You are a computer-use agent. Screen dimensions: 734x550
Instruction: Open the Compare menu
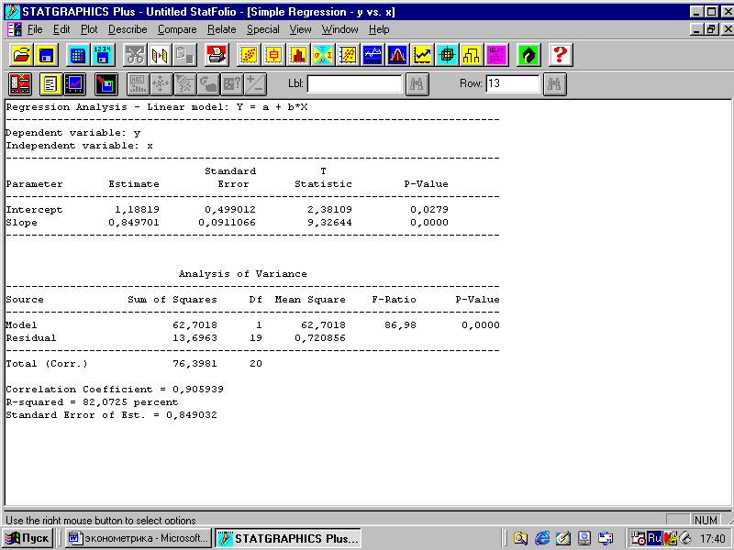(x=177, y=29)
